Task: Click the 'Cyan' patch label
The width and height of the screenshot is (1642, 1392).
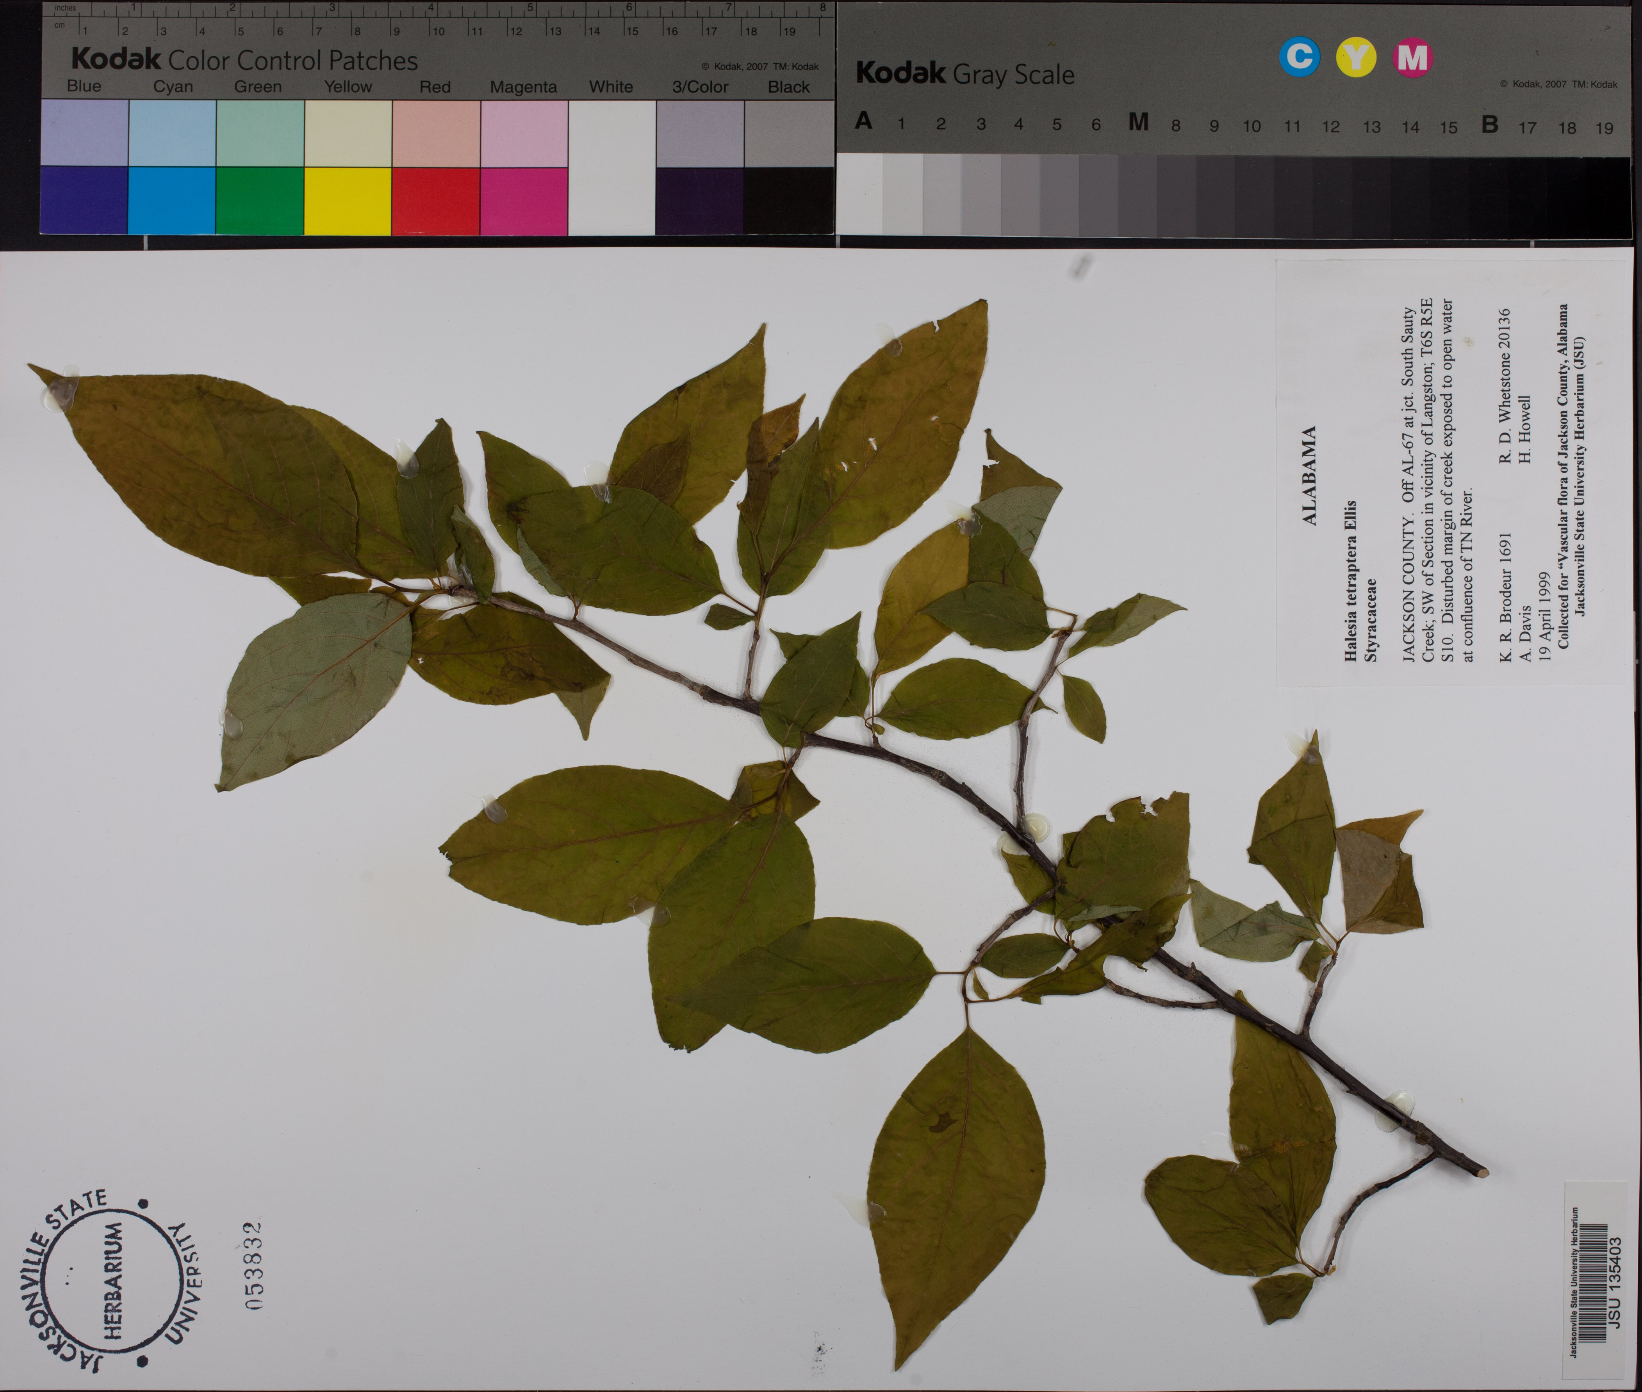Action: pyautogui.click(x=173, y=87)
